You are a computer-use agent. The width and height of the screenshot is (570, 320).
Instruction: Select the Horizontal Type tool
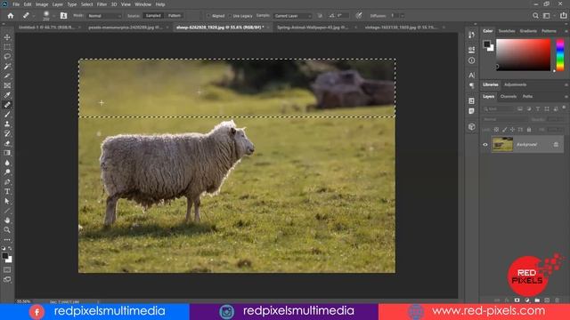coord(7,191)
